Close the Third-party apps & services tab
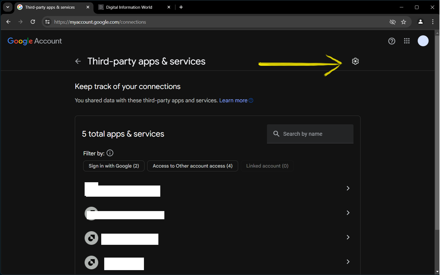 [x=88, y=7]
